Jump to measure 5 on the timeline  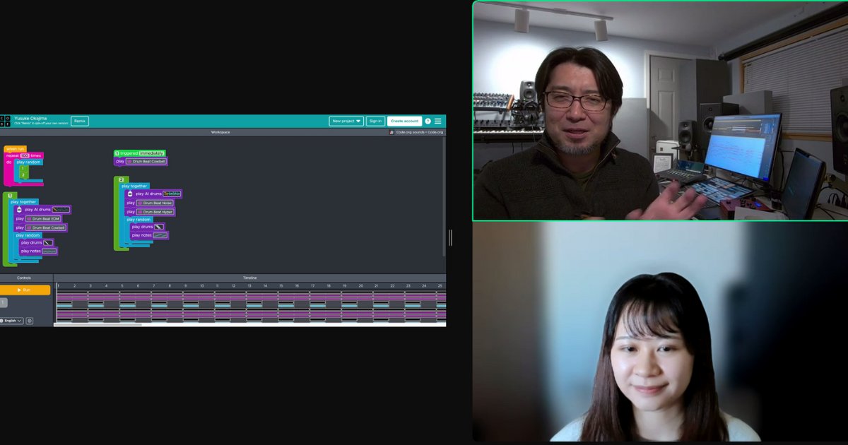tap(122, 286)
